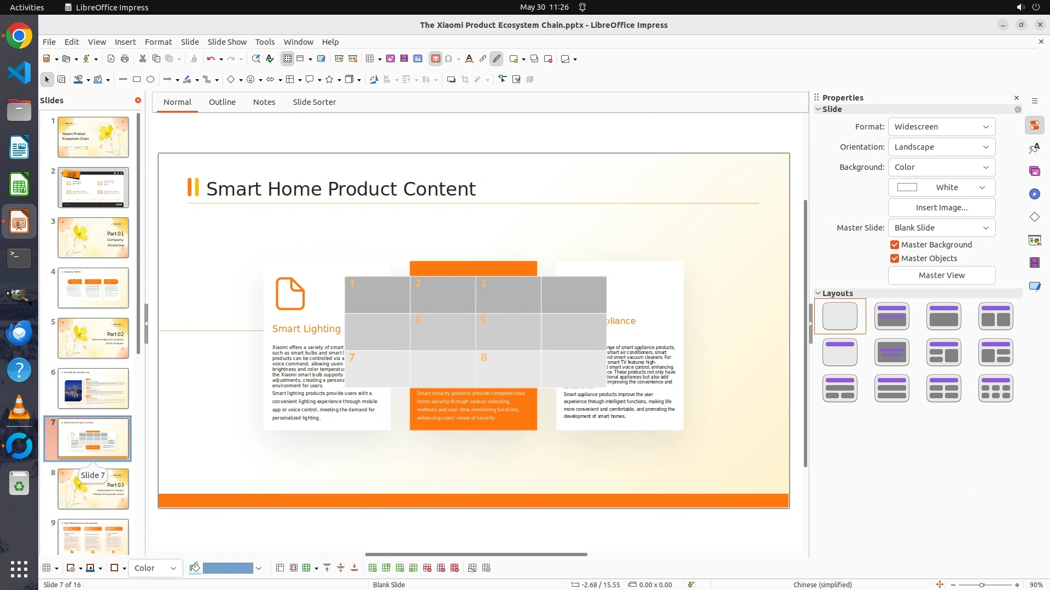This screenshot has width=1050, height=590.
Task: Select the Rectangle shape tool
Action: (137, 80)
